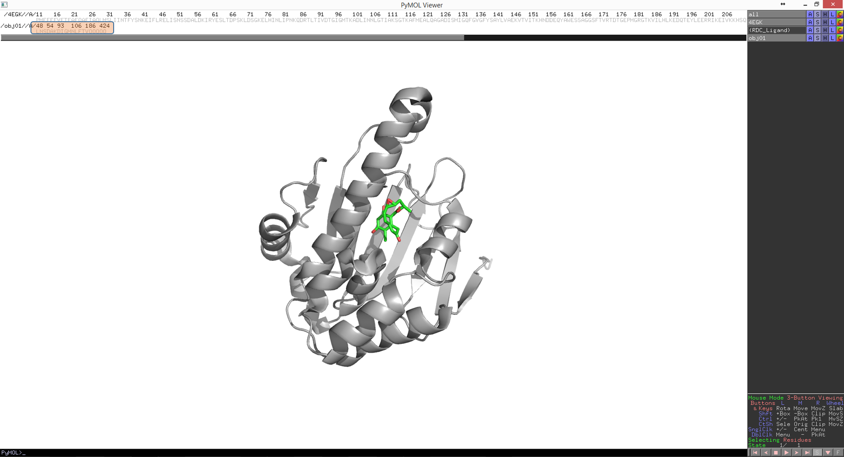The height and width of the screenshot is (457, 844).
Task: Toggle visibility of the obj01 object
Action: (x=777, y=38)
